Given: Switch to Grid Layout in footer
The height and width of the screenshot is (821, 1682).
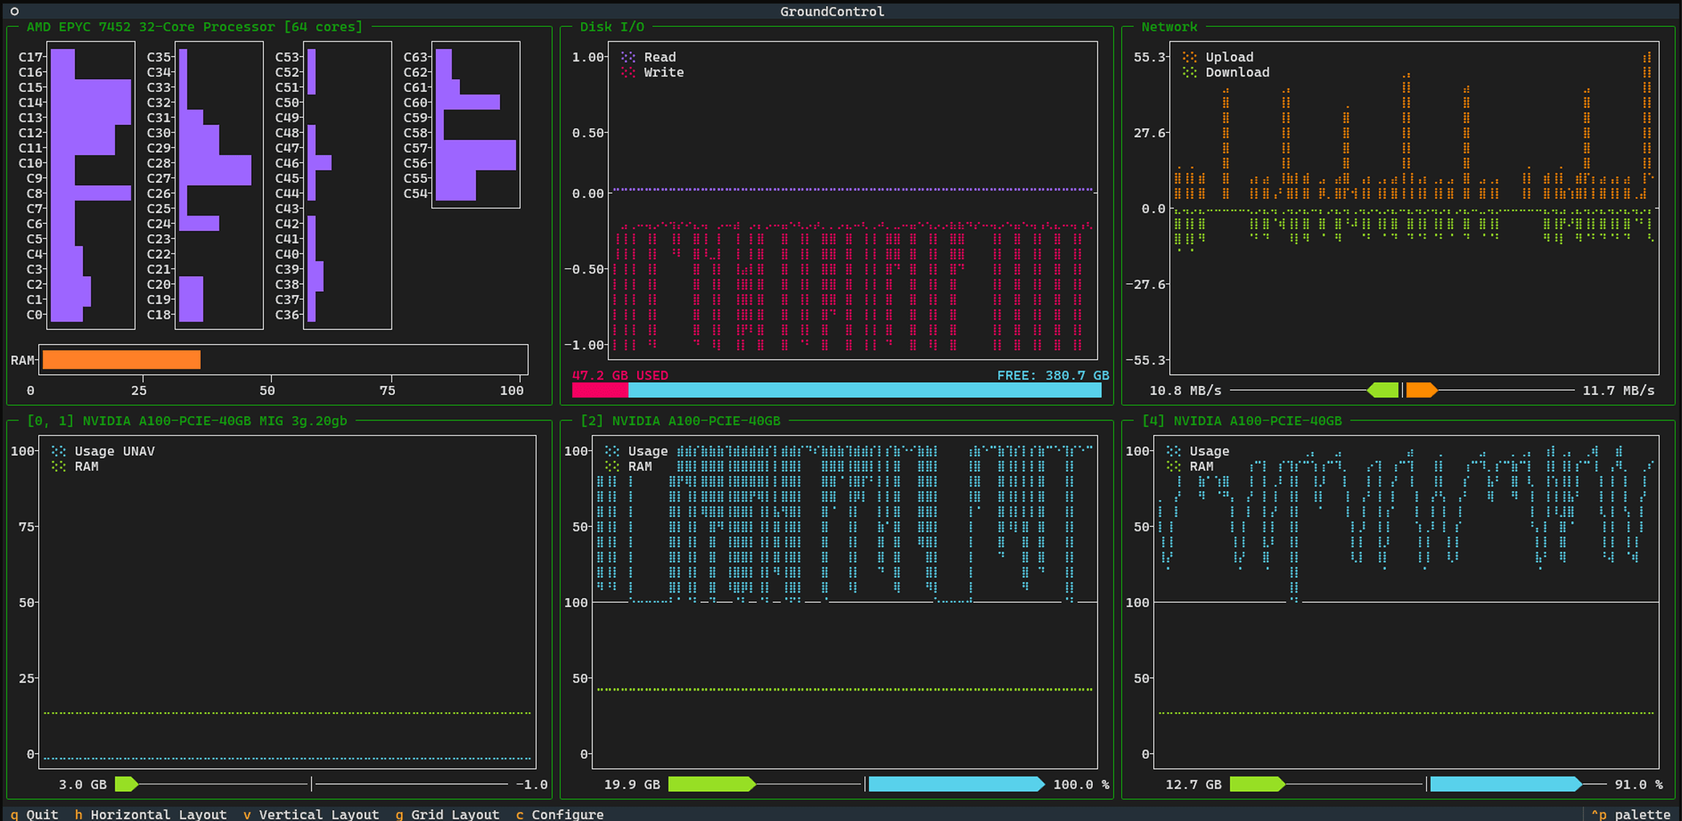Looking at the screenshot, I should pyautogui.click(x=448, y=814).
